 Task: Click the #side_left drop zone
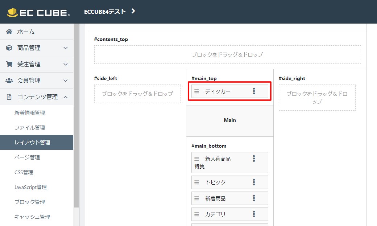coord(137,94)
